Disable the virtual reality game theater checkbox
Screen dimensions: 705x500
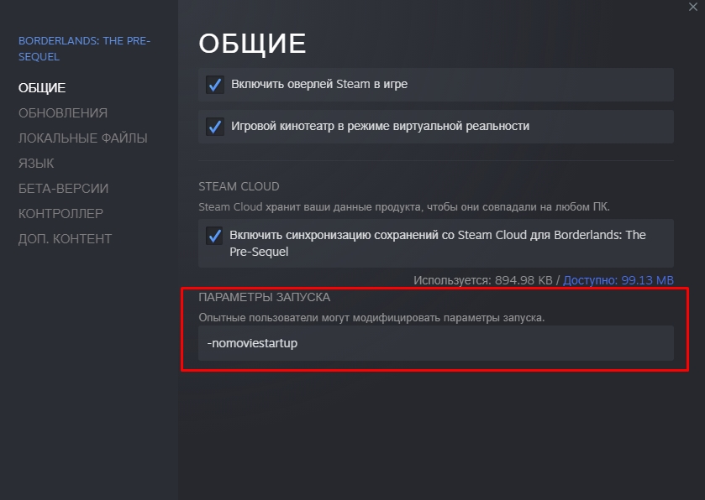[214, 127]
